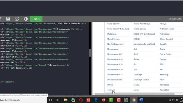
Task: Open Task View in the taskbar
Action: 58,100
